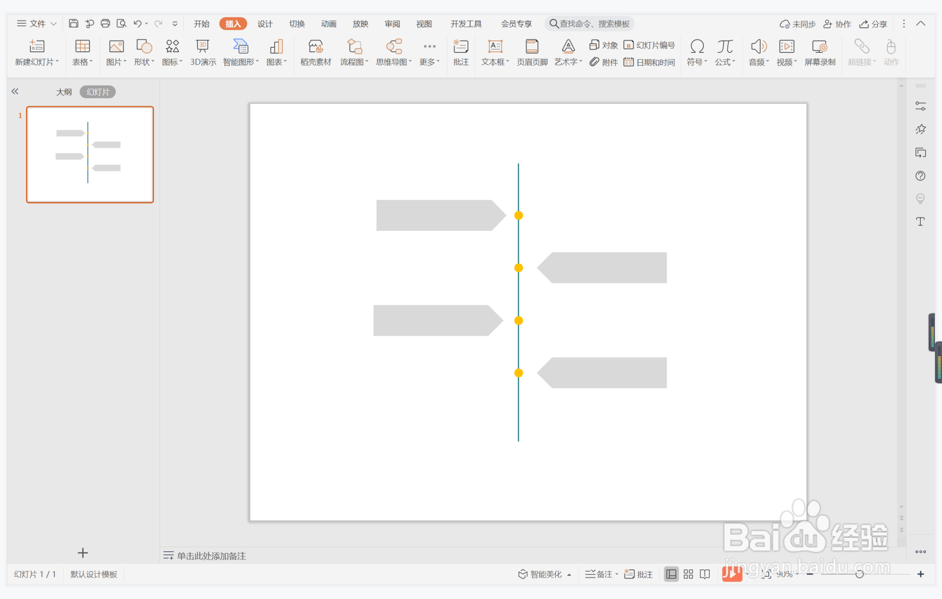Open the File (文件) menu dropdown arrow
Screen dimensions: 942x599
[x=54, y=24]
